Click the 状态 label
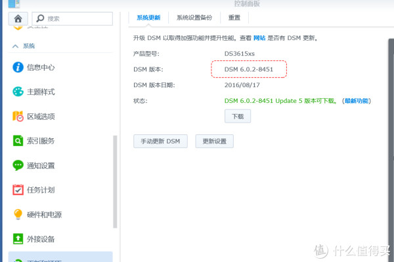The image size is (394, 262). (141, 101)
